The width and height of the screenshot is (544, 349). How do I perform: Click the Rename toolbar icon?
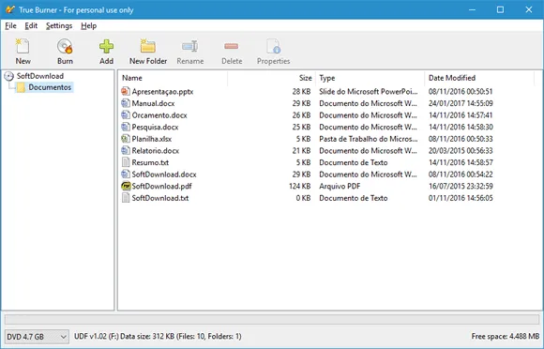(190, 47)
